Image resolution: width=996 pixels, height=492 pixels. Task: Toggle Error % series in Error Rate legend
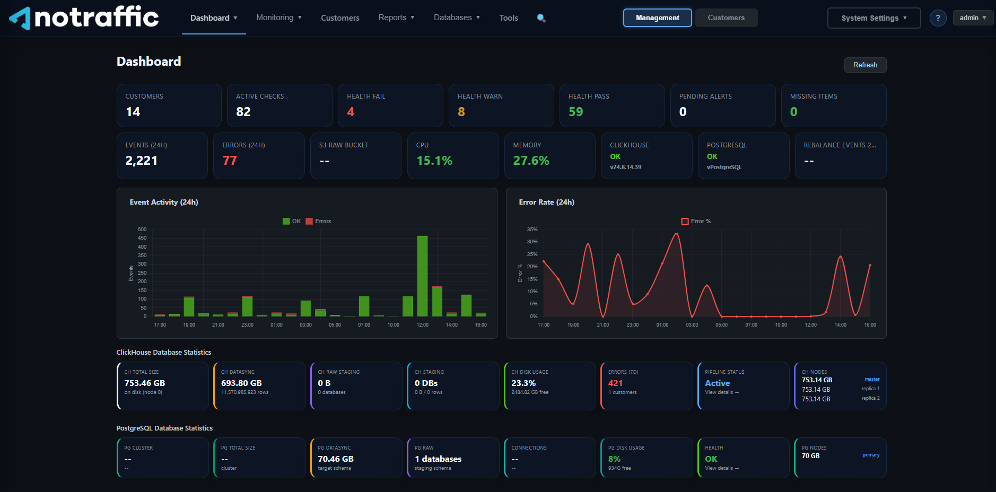coord(696,221)
